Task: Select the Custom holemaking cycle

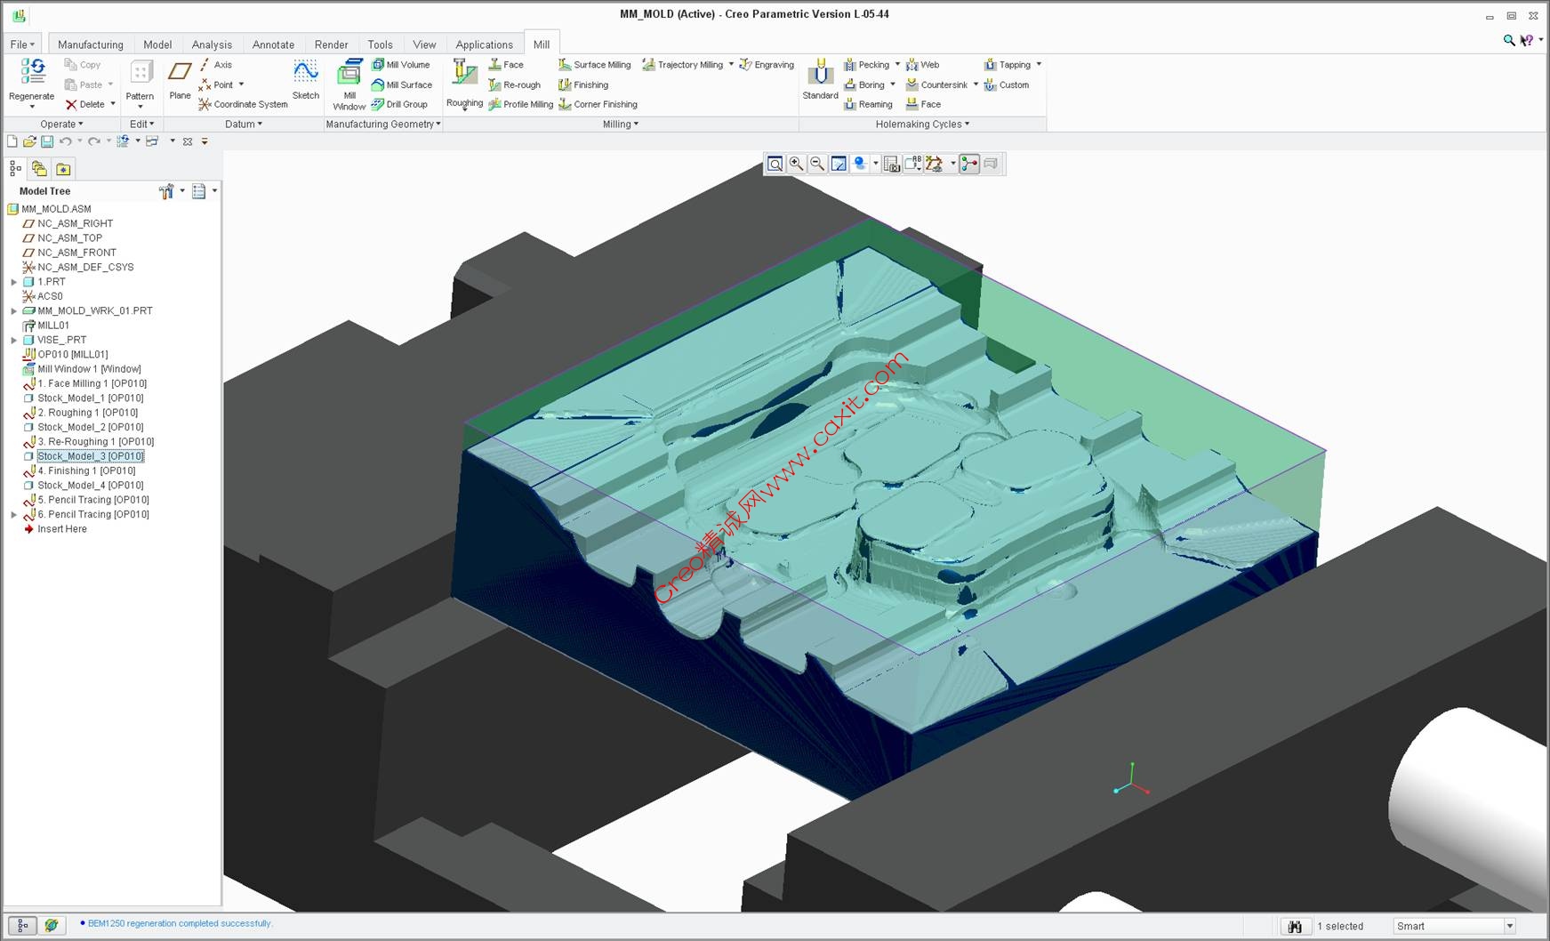Action: [x=1006, y=85]
